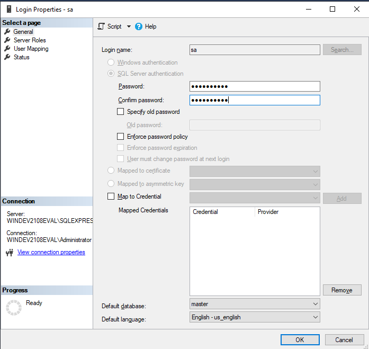Click the blue Help question mark icon

point(139,26)
